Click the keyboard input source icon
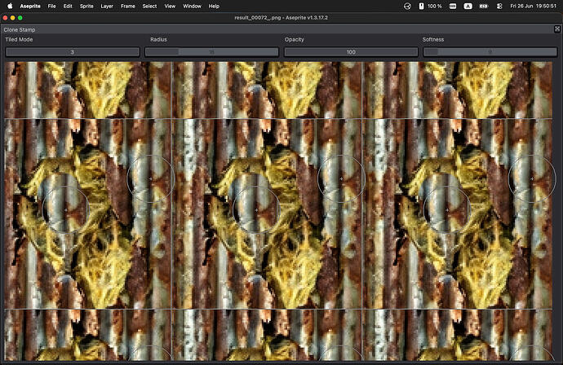The height and width of the screenshot is (365, 563). pyautogui.click(x=468, y=6)
